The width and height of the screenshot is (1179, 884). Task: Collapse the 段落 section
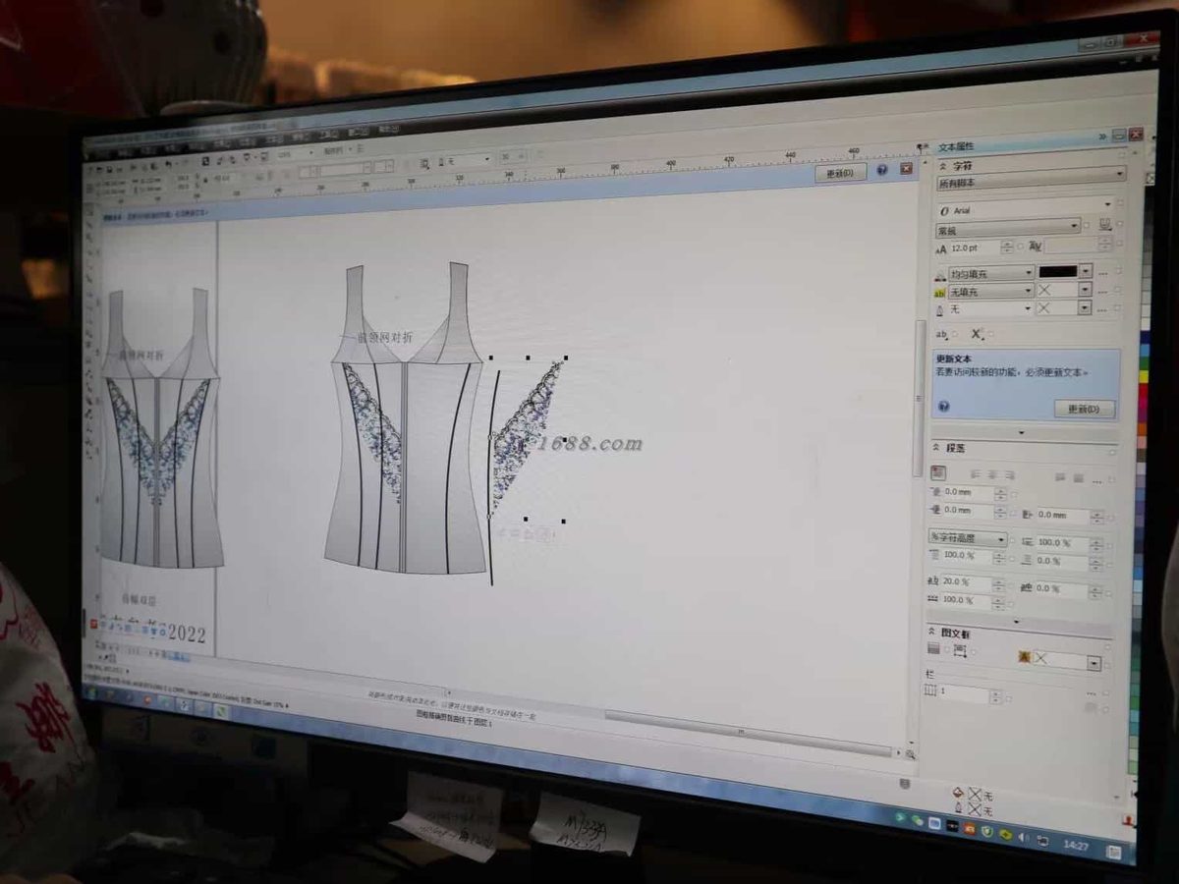pyautogui.click(x=935, y=447)
